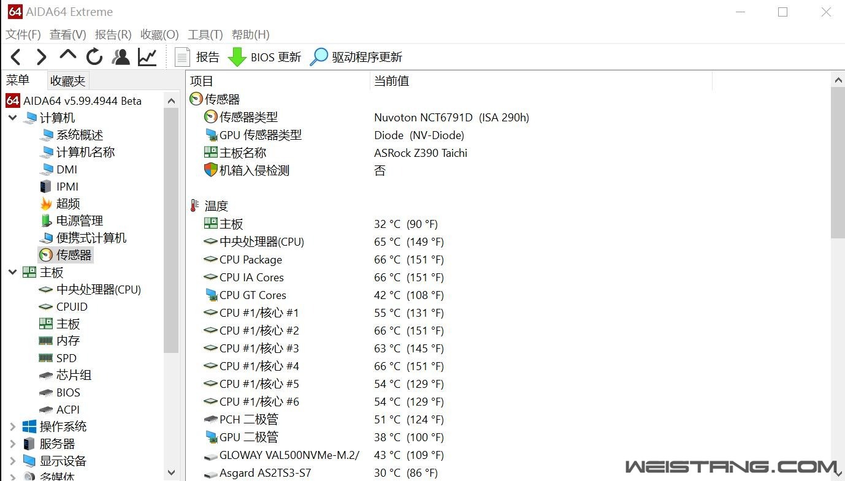Click the 报告 document icon in toolbar
This screenshot has width=845, height=481.
pos(183,57)
